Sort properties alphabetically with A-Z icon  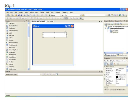(108, 64)
